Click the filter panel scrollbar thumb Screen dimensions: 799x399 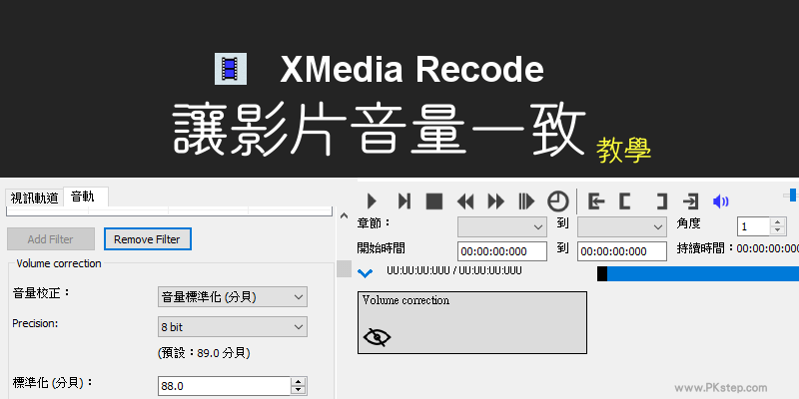[344, 268]
